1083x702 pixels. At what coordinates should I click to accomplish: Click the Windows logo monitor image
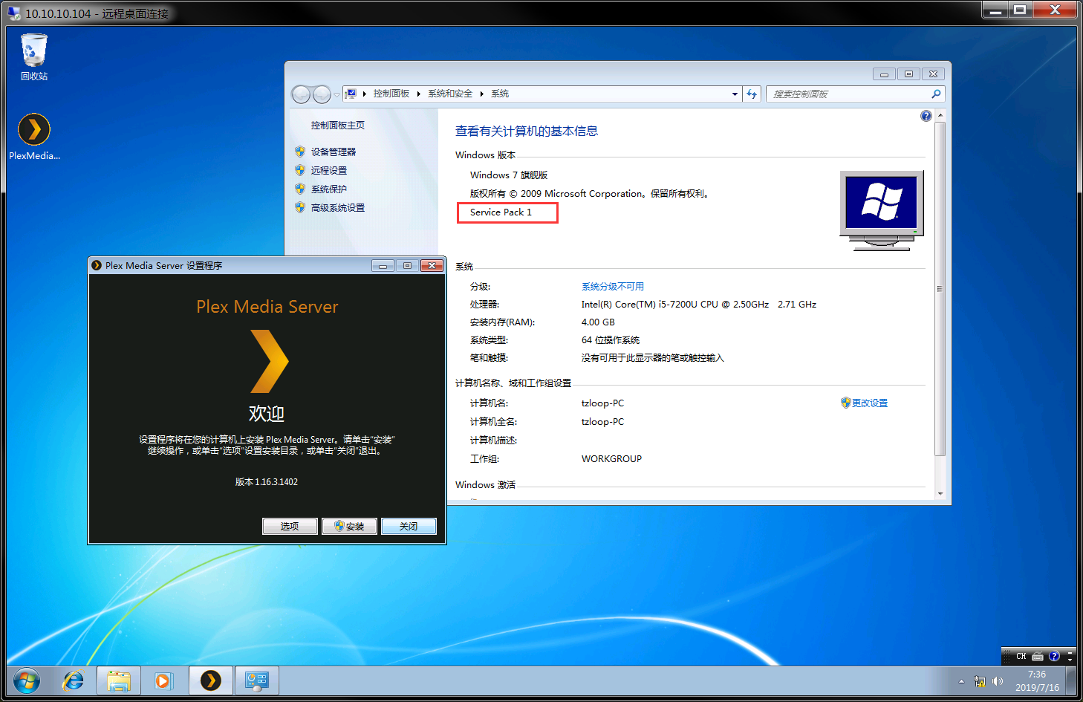882,210
